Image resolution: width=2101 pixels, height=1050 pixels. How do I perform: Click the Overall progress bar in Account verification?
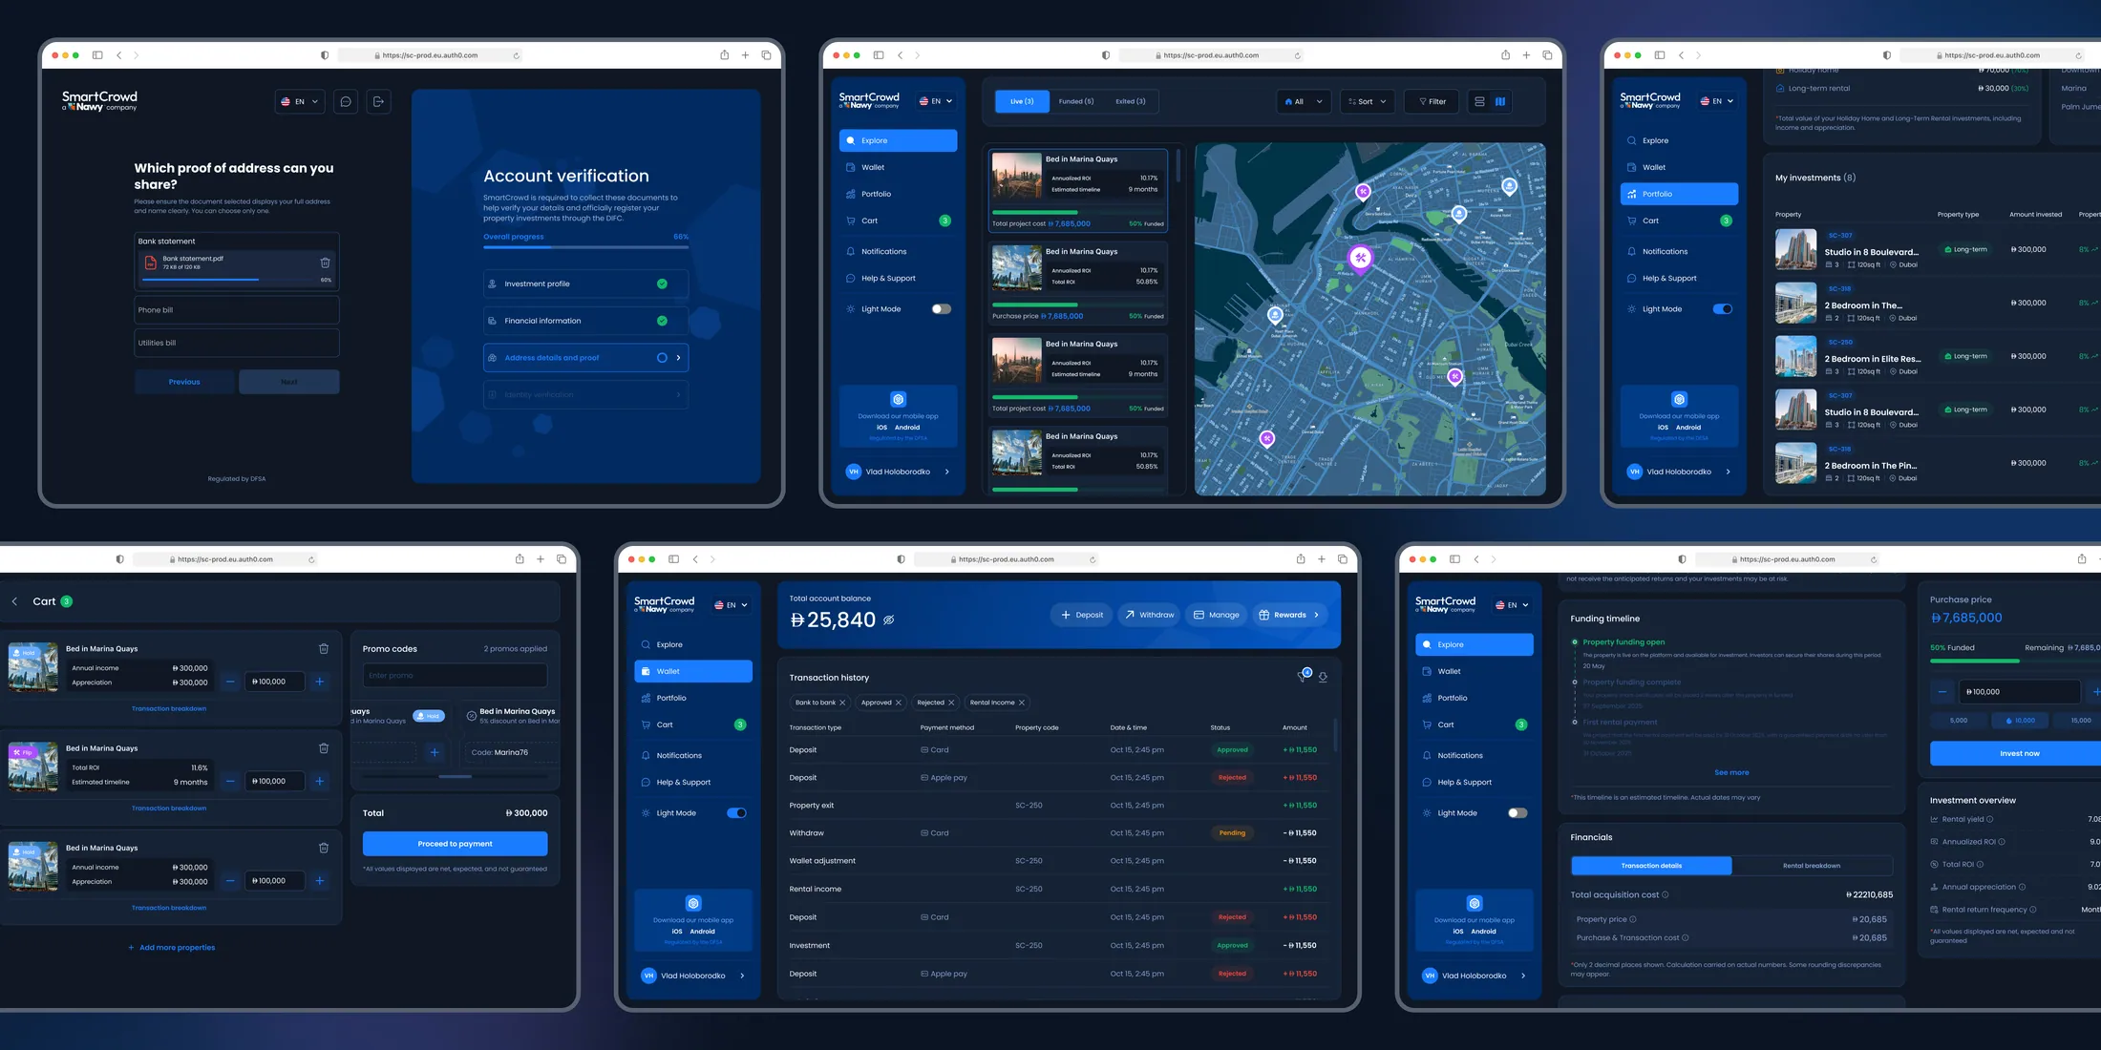[585, 247]
